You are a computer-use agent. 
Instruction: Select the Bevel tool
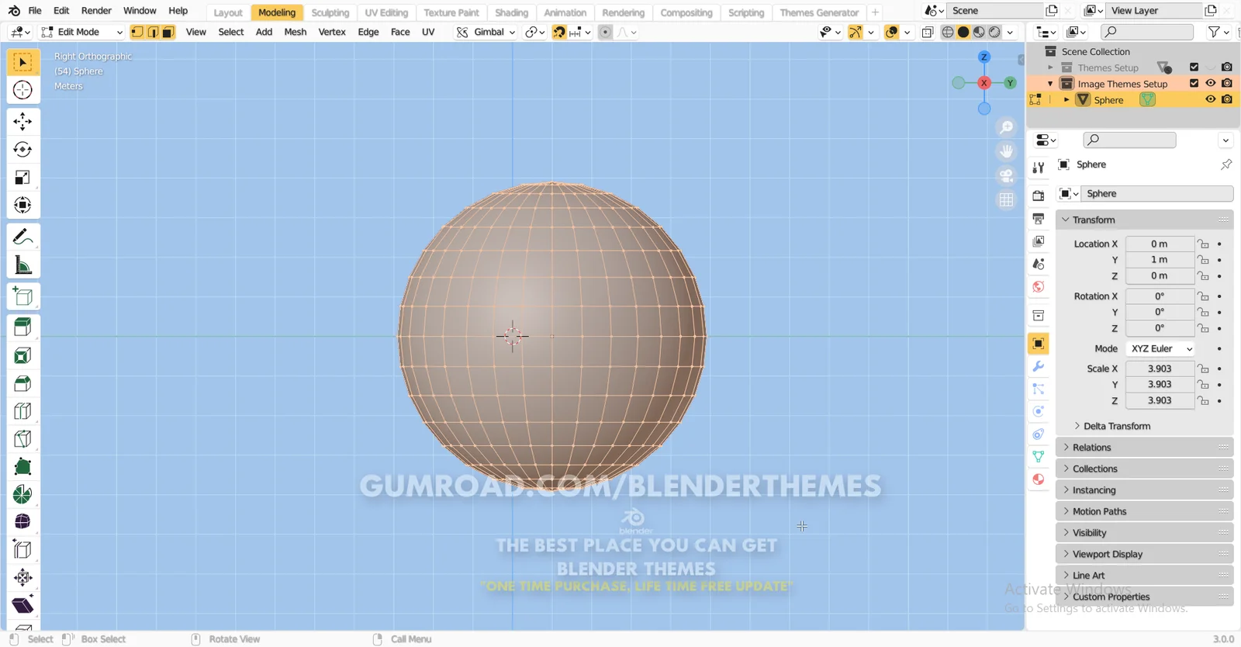pyautogui.click(x=22, y=383)
